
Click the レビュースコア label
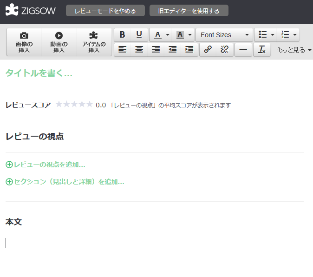click(x=28, y=105)
